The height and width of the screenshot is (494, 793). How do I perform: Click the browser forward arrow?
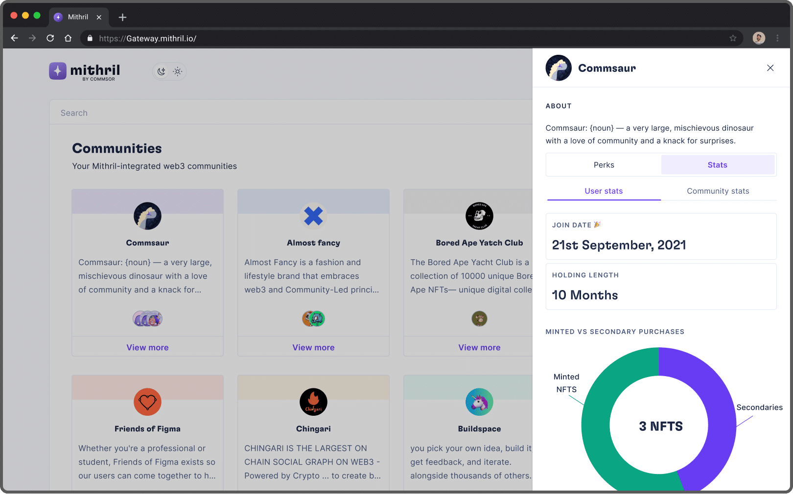(x=32, y=38)
